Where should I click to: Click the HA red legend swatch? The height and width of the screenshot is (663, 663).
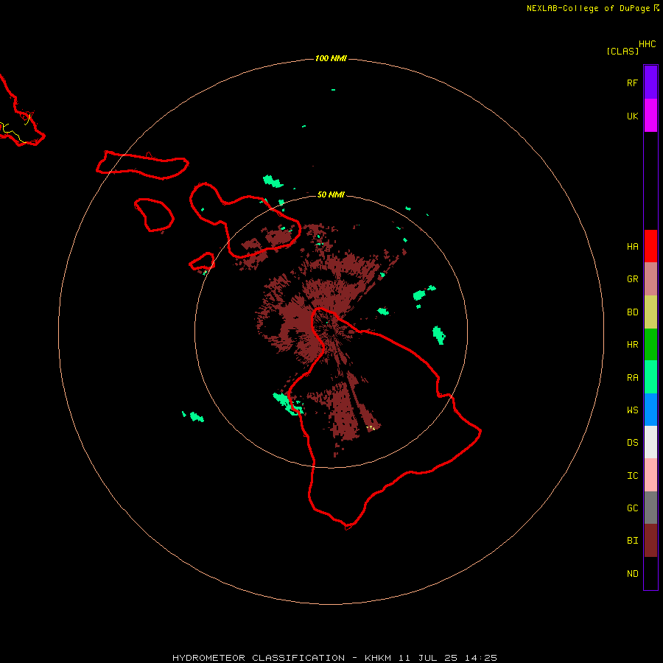pyautogui.click(x=650, y=246)
